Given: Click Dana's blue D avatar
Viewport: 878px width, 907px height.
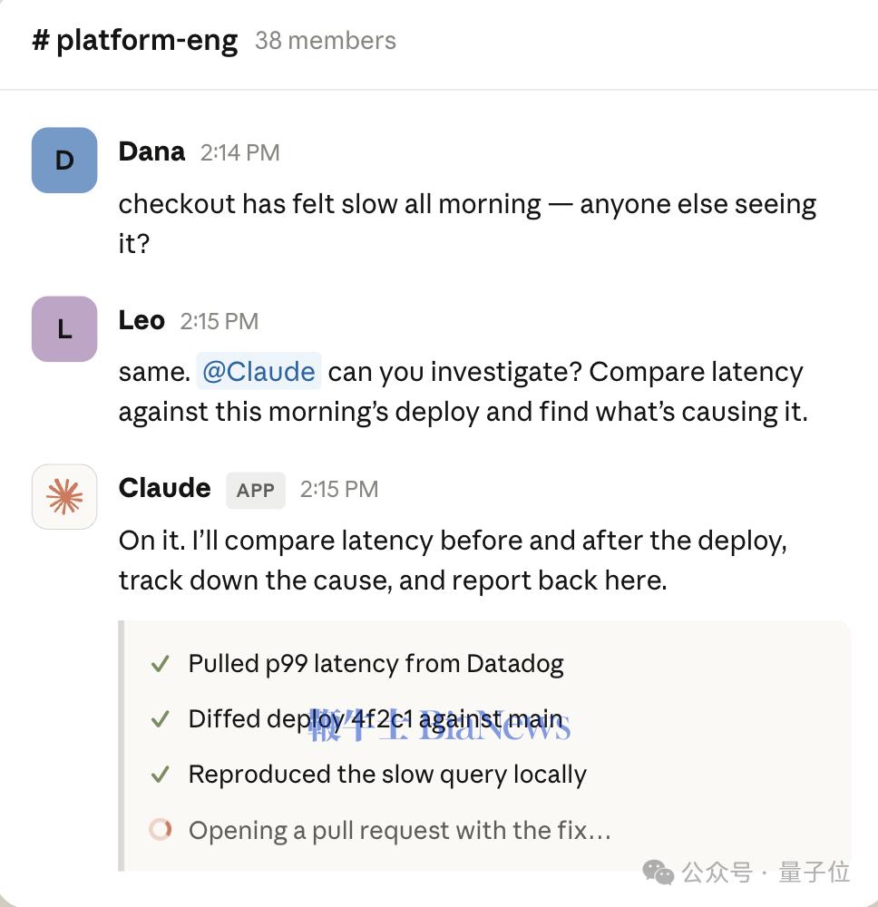Looking at the screenshot, I should [64, 161].
